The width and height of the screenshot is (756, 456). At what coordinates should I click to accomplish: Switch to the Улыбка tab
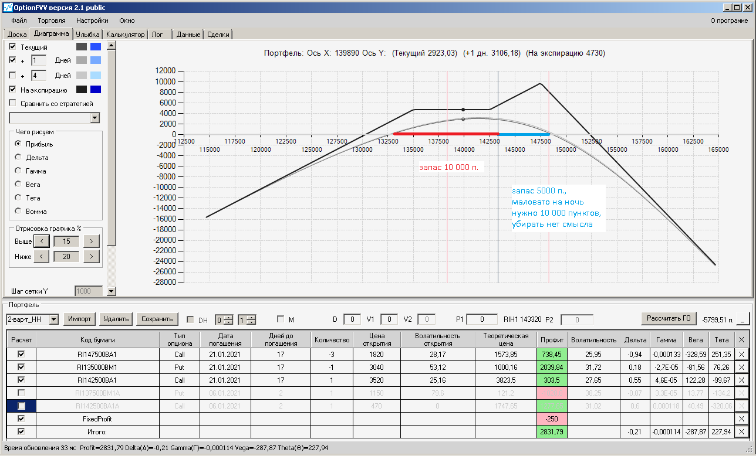(x=88, y=35)
